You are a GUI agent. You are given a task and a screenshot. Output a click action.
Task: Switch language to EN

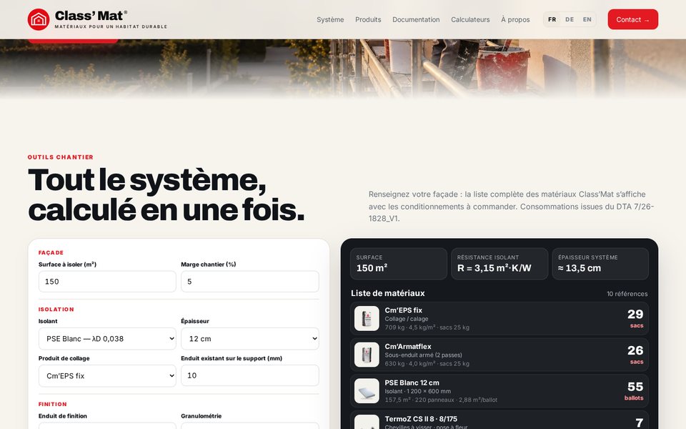click(587, 20)
